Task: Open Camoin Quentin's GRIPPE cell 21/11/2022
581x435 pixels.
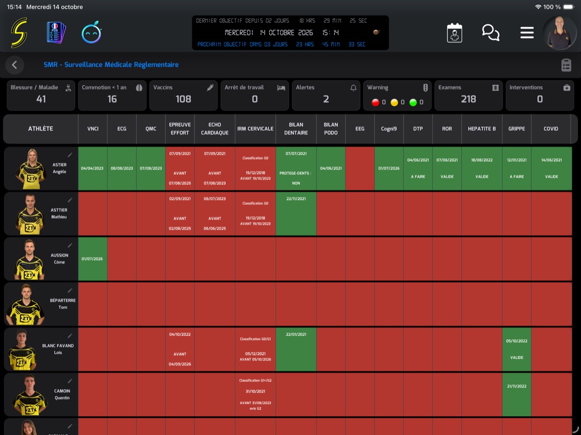Action: click(x=517, y=394)
